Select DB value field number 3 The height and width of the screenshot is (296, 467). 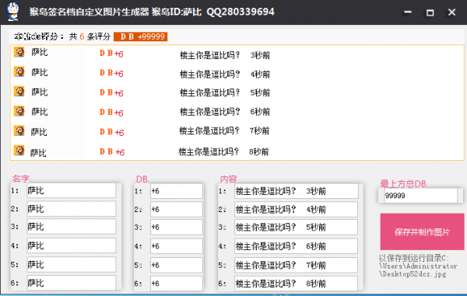[177, 227]
